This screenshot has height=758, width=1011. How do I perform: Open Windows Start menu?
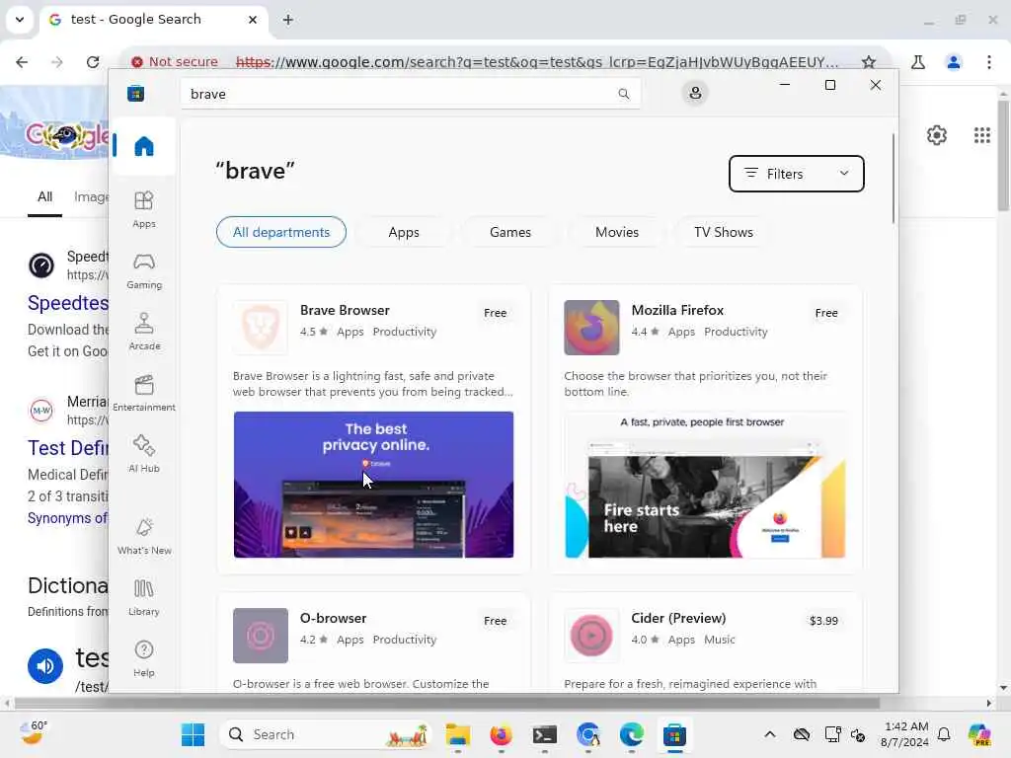click(x=193, y=734)
